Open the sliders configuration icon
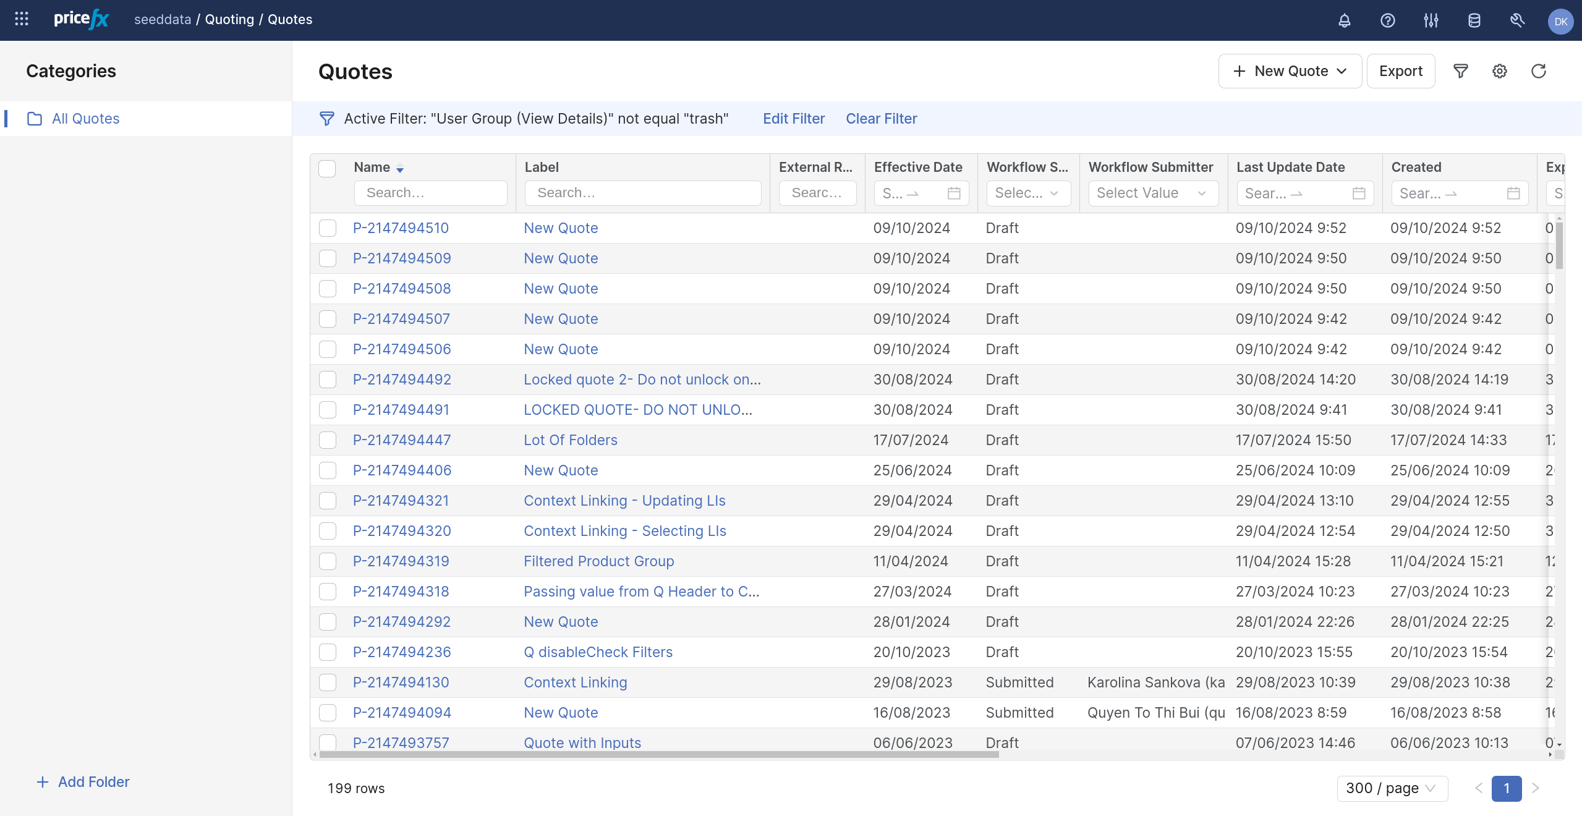This screenshot has height=816, width=1582. pos(1431,20)
